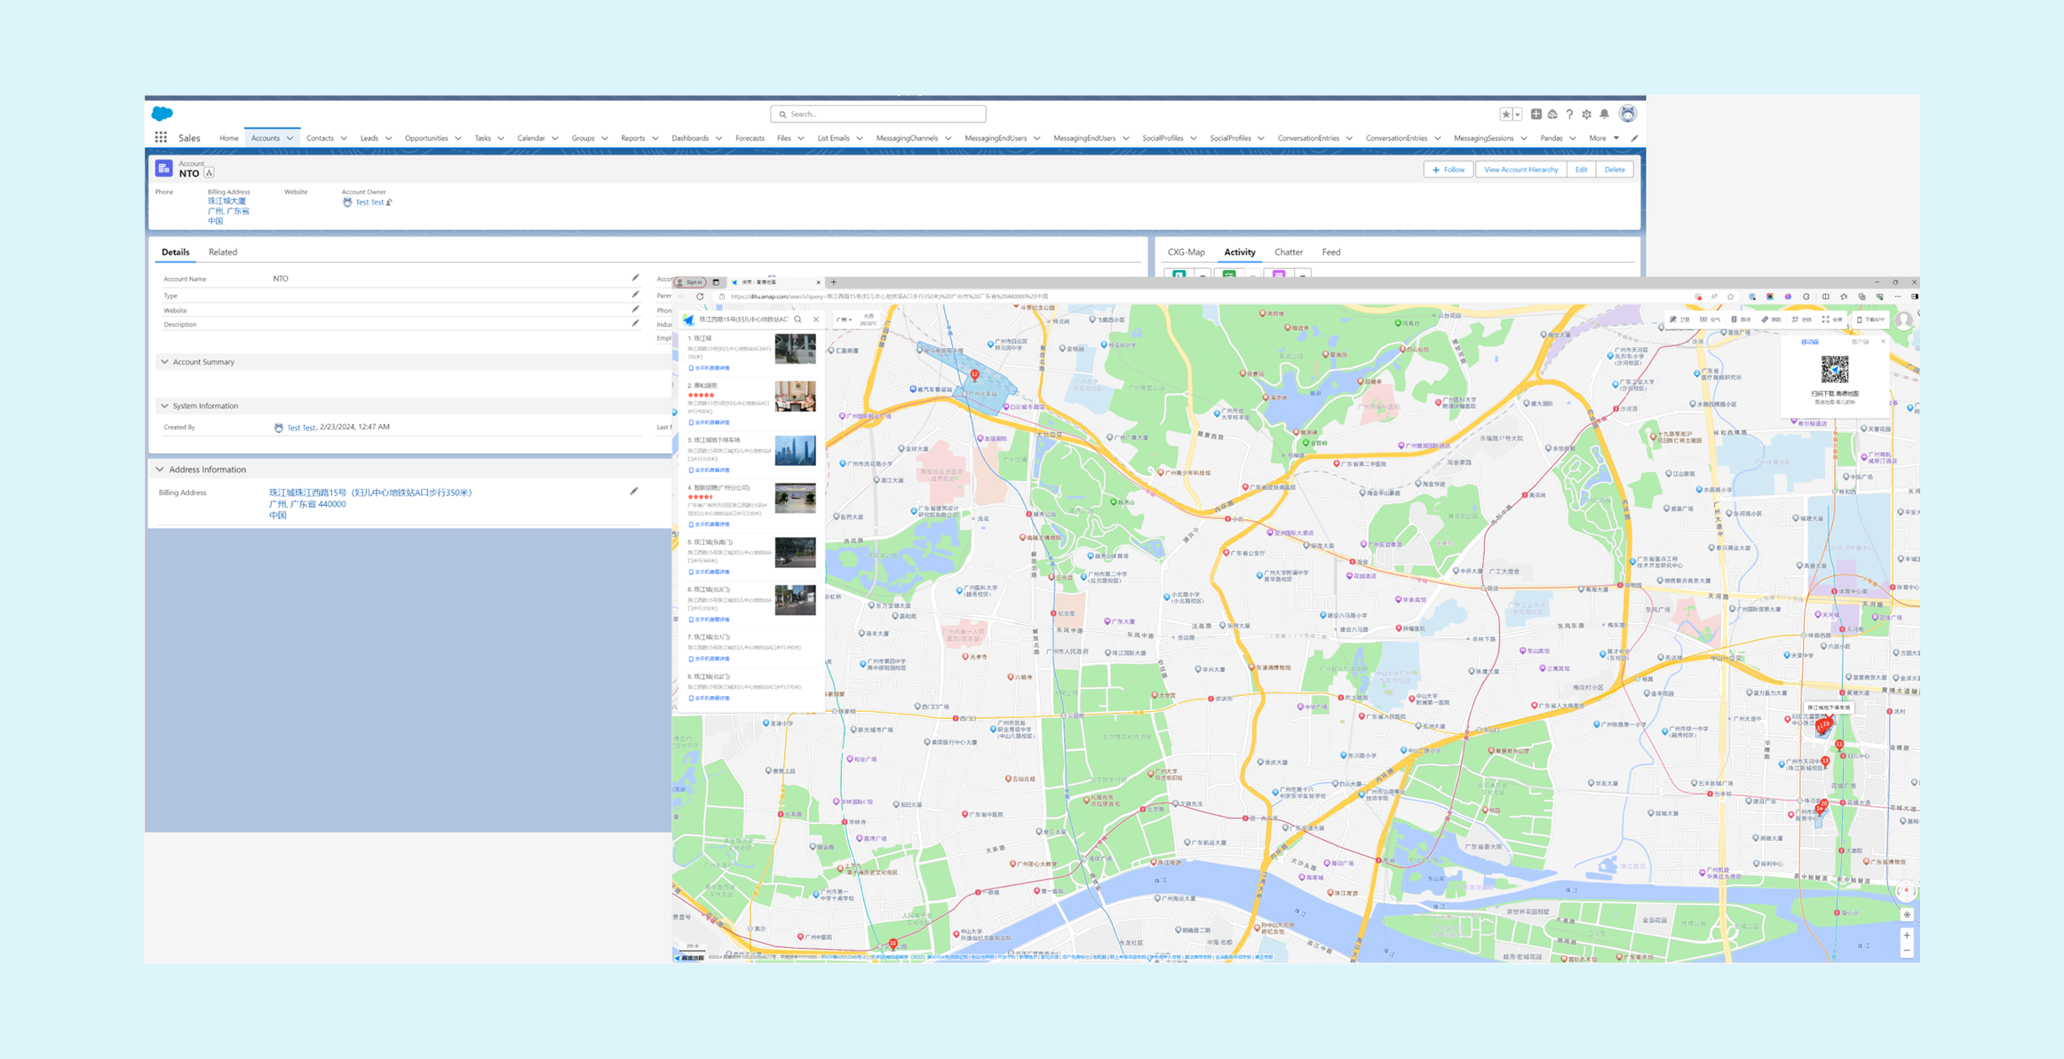Switch to the Chatter tab
The image size is (2064, 1059).
click(1289, 252)
